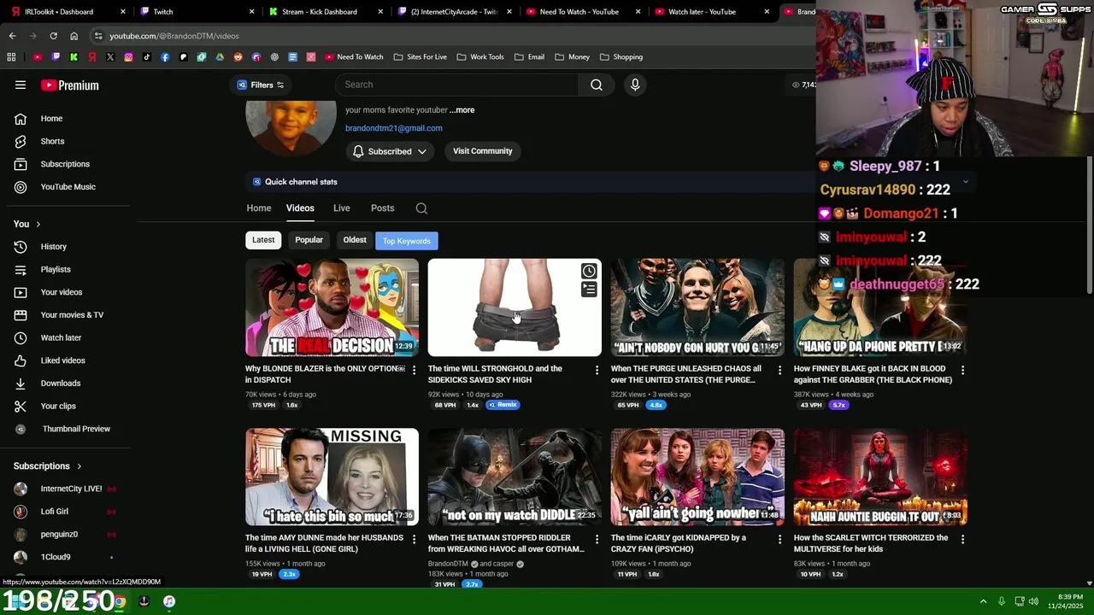The width and height of the screenshot is (1094, 615).
Task: Add the SKY HIGH video to Watch later
Action: 589,272
